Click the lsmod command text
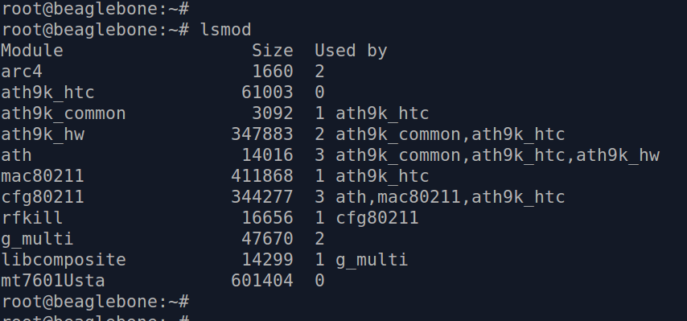The height and width of the screenshot is (321, 687). click(226, 30)
